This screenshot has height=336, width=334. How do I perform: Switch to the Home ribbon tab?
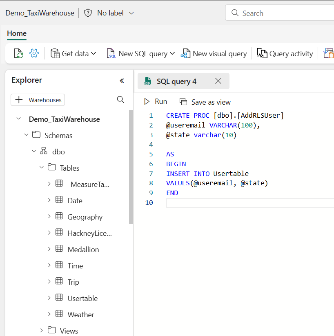coord(17,33)
